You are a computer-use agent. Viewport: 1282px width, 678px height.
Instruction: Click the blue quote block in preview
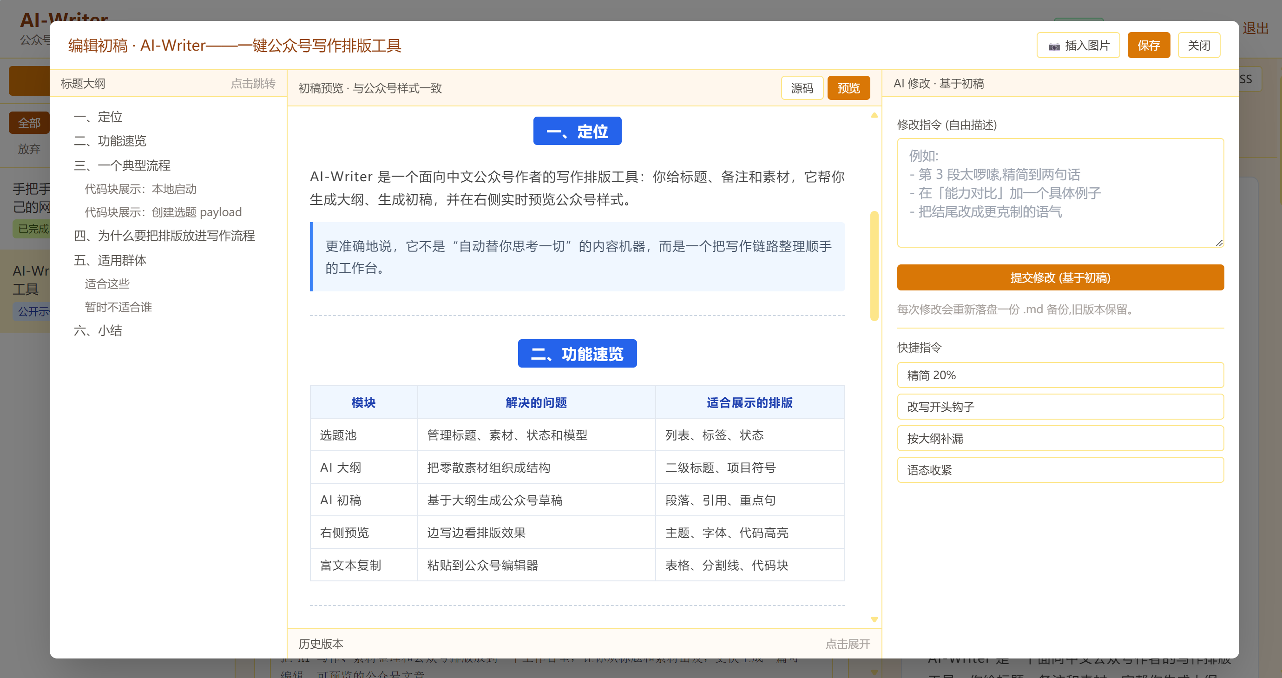coord(577,257)
